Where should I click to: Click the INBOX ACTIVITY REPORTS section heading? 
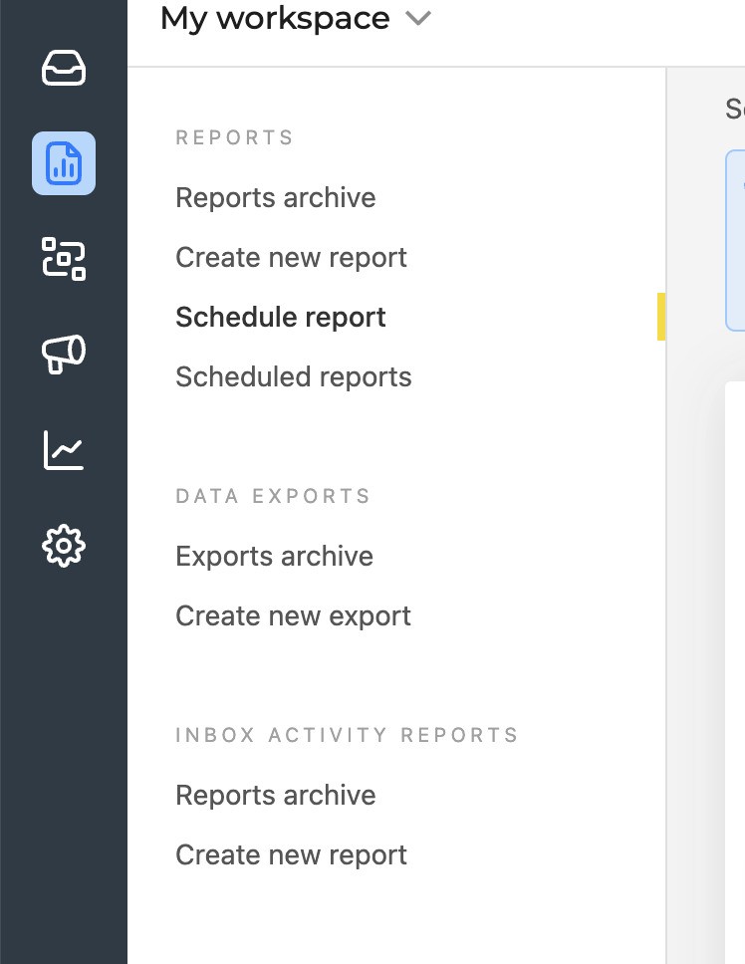tap(347, 735)
